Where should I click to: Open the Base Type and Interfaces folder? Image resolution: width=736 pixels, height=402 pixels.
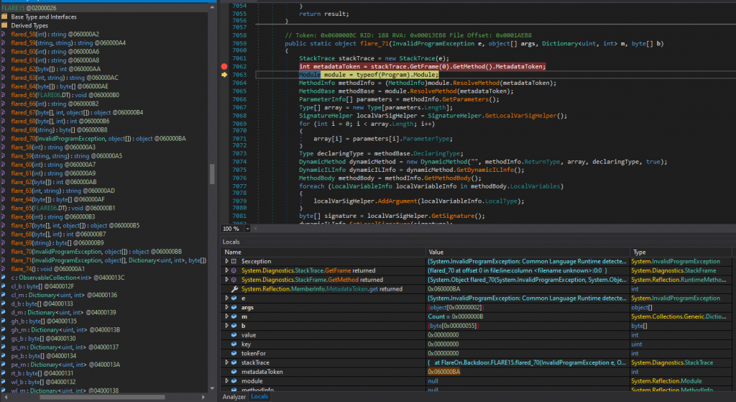[x=42, y=16]
